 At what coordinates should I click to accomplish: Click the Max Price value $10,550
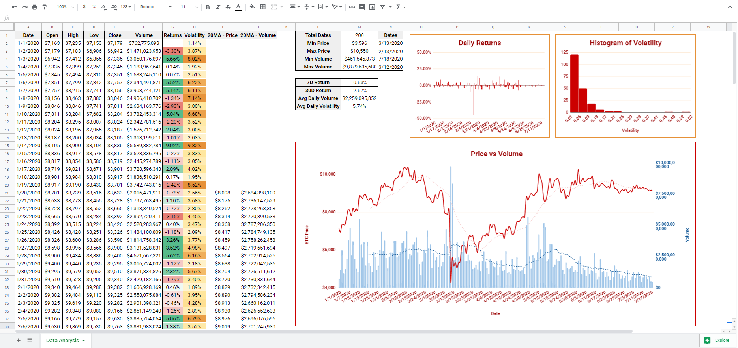(x=359, y=51)
